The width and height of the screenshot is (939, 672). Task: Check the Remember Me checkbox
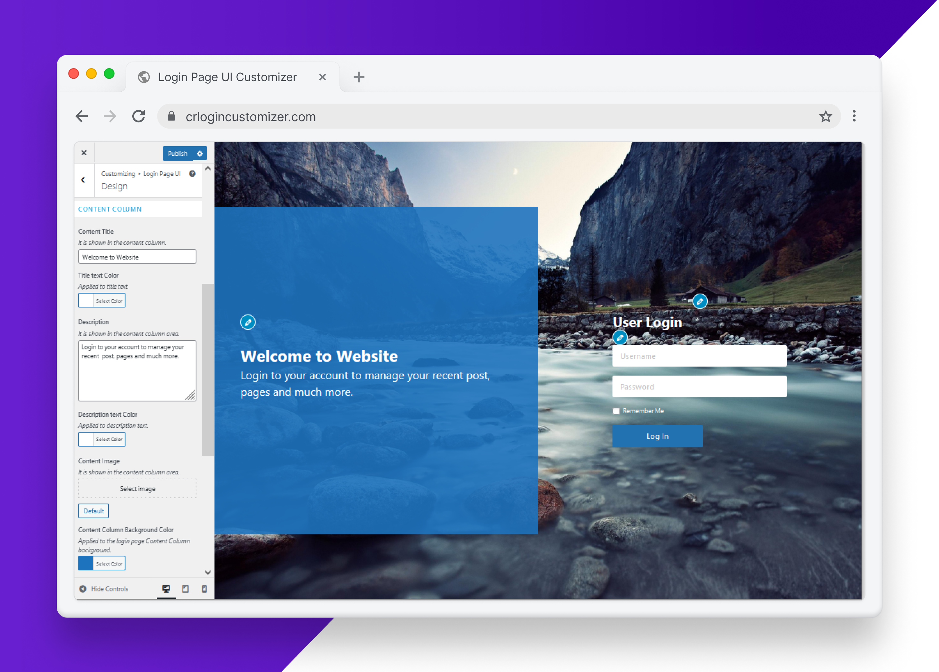[x=616, y=411]
